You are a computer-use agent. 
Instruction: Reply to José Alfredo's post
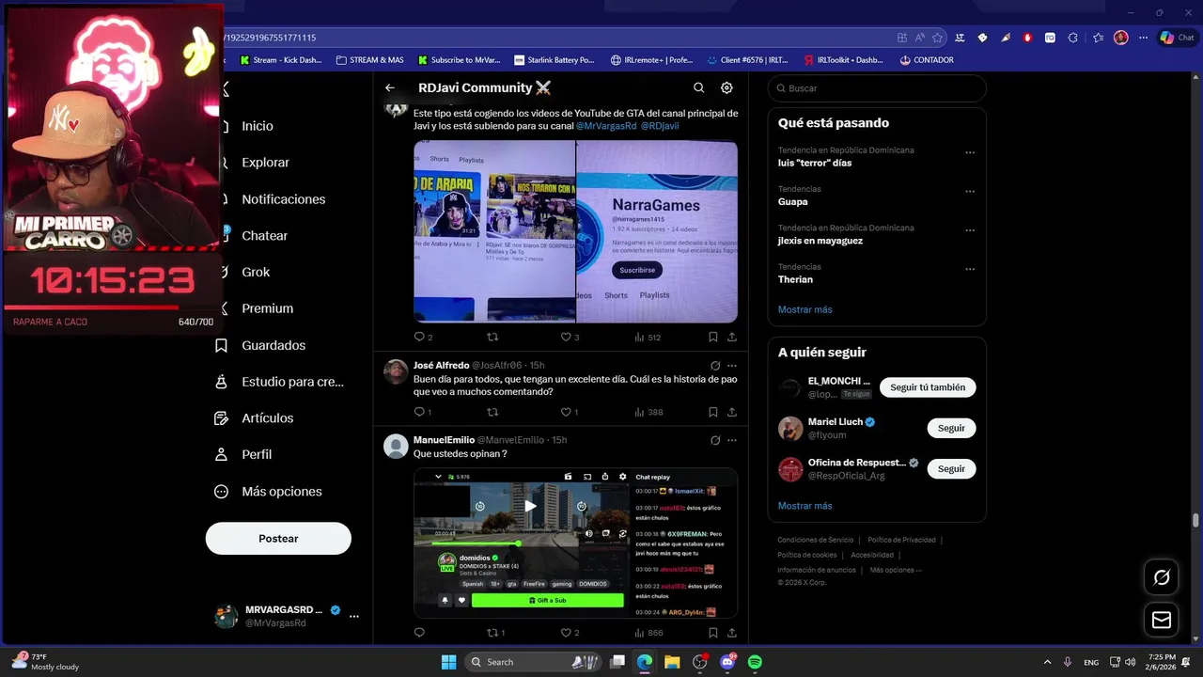[423, 412]
